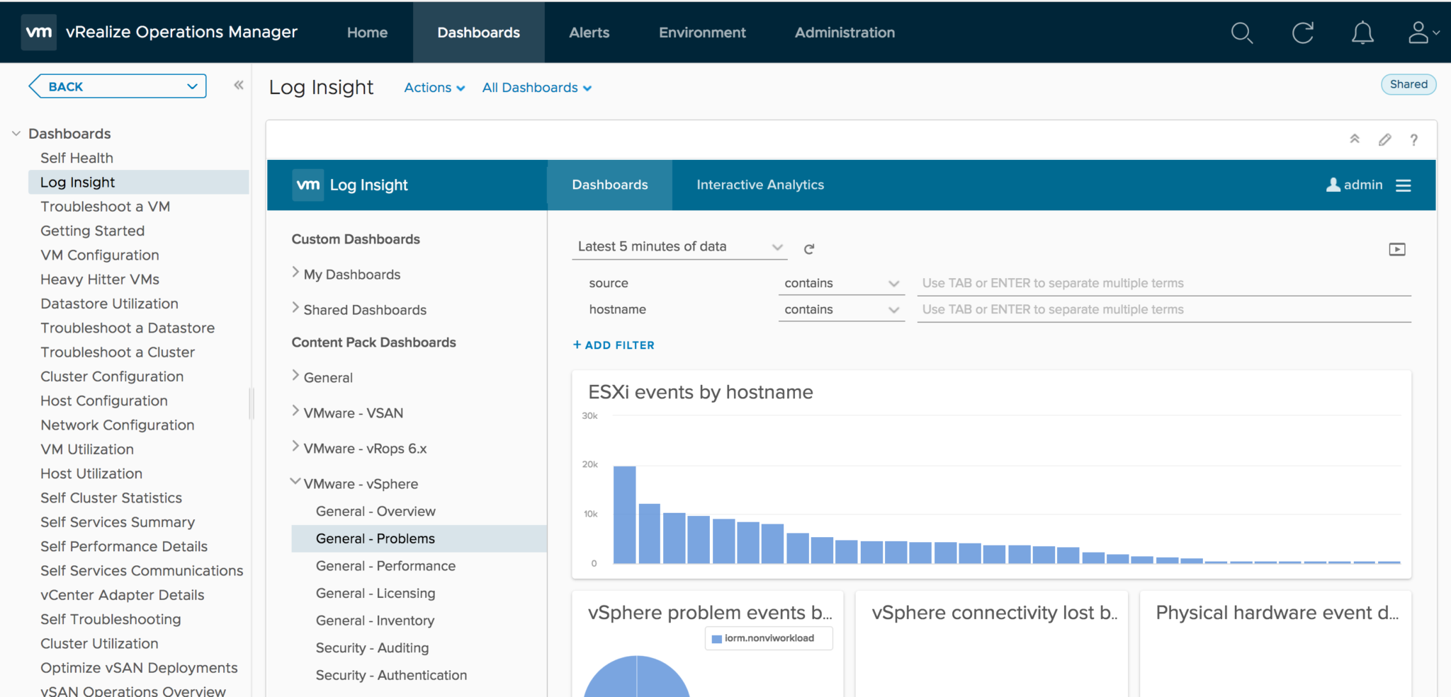Open the source filter contains dropdown
The height and width of the screenshot is (697, 1451).
tap(841, 283)
